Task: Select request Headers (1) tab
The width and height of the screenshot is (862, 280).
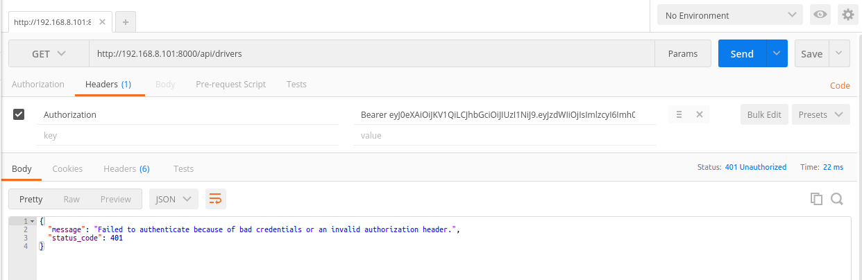Action: 108,85
